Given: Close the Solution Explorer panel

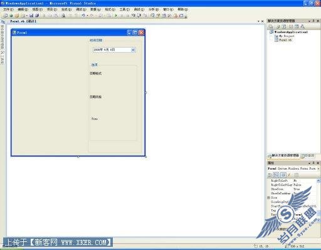Looking at the screenshot, I should point(318,21).
